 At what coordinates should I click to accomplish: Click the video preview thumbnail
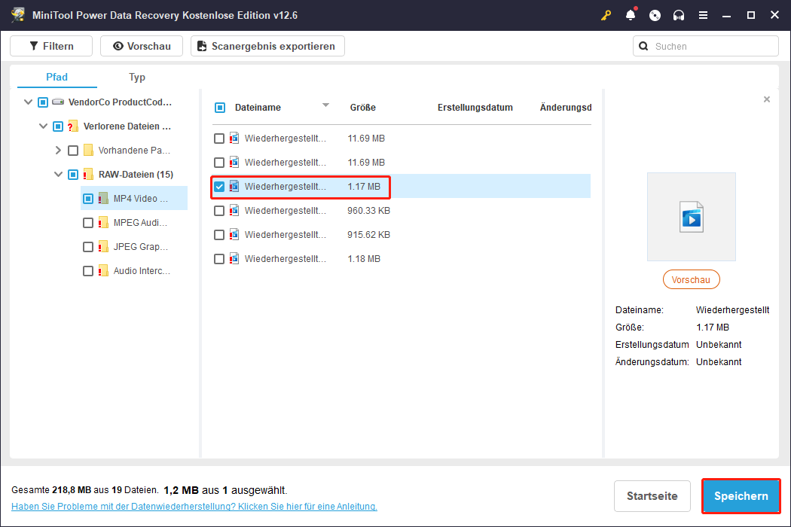(691, 217)
